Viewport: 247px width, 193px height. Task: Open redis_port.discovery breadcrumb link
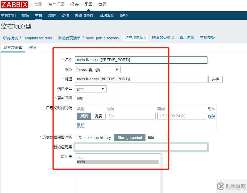(x=102, y=38)
